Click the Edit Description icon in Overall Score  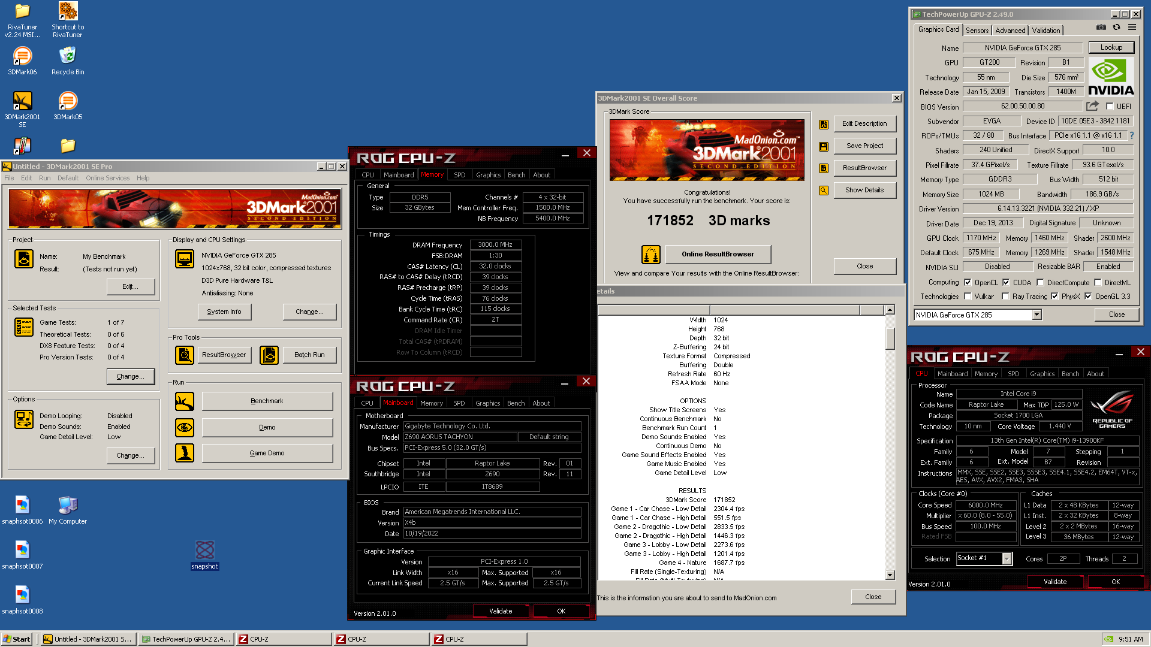coord(824,124)
